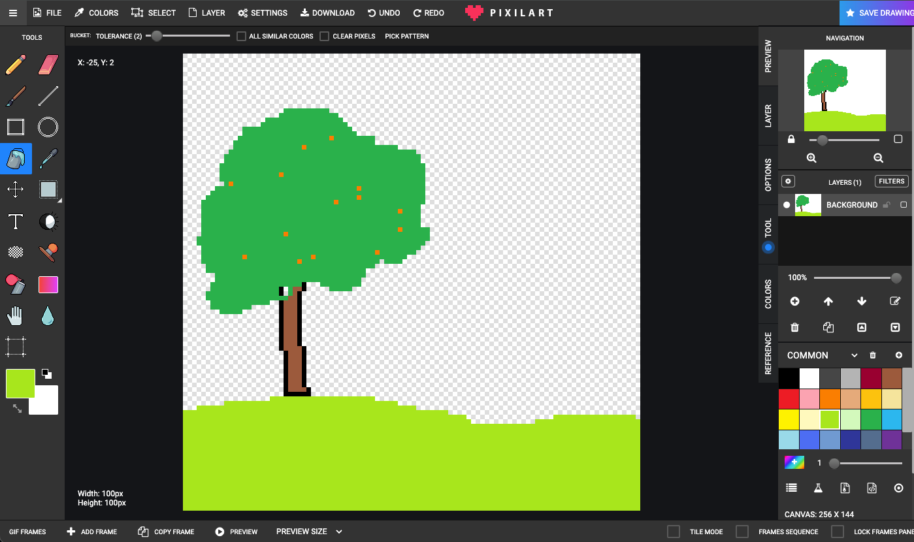This screenshot has width=914, height=542.
Task: Open the hamburger menu top-left
Action: coord(13,12)
